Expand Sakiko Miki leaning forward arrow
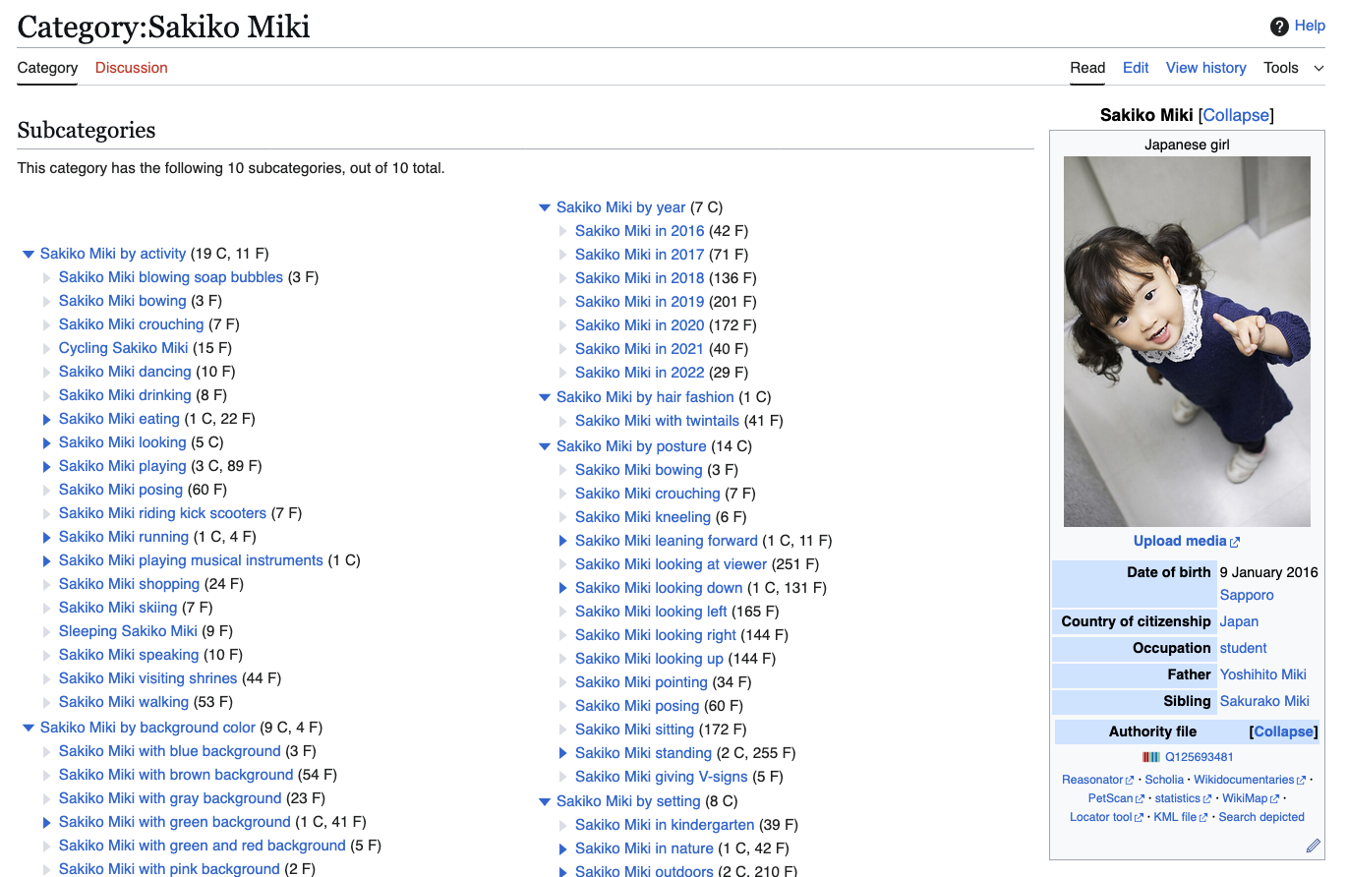1347x877 pixels. [563, 541]
